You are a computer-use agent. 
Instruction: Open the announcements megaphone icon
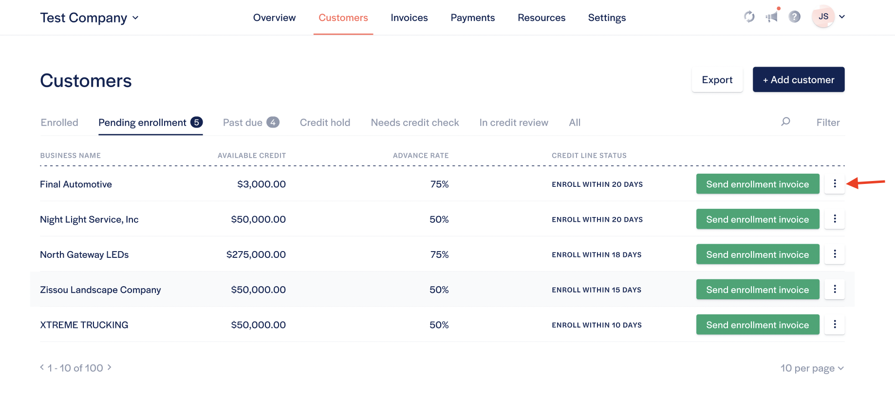(772, 17)
